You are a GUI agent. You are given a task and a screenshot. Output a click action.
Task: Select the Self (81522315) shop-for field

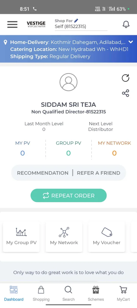pos(81,26)
